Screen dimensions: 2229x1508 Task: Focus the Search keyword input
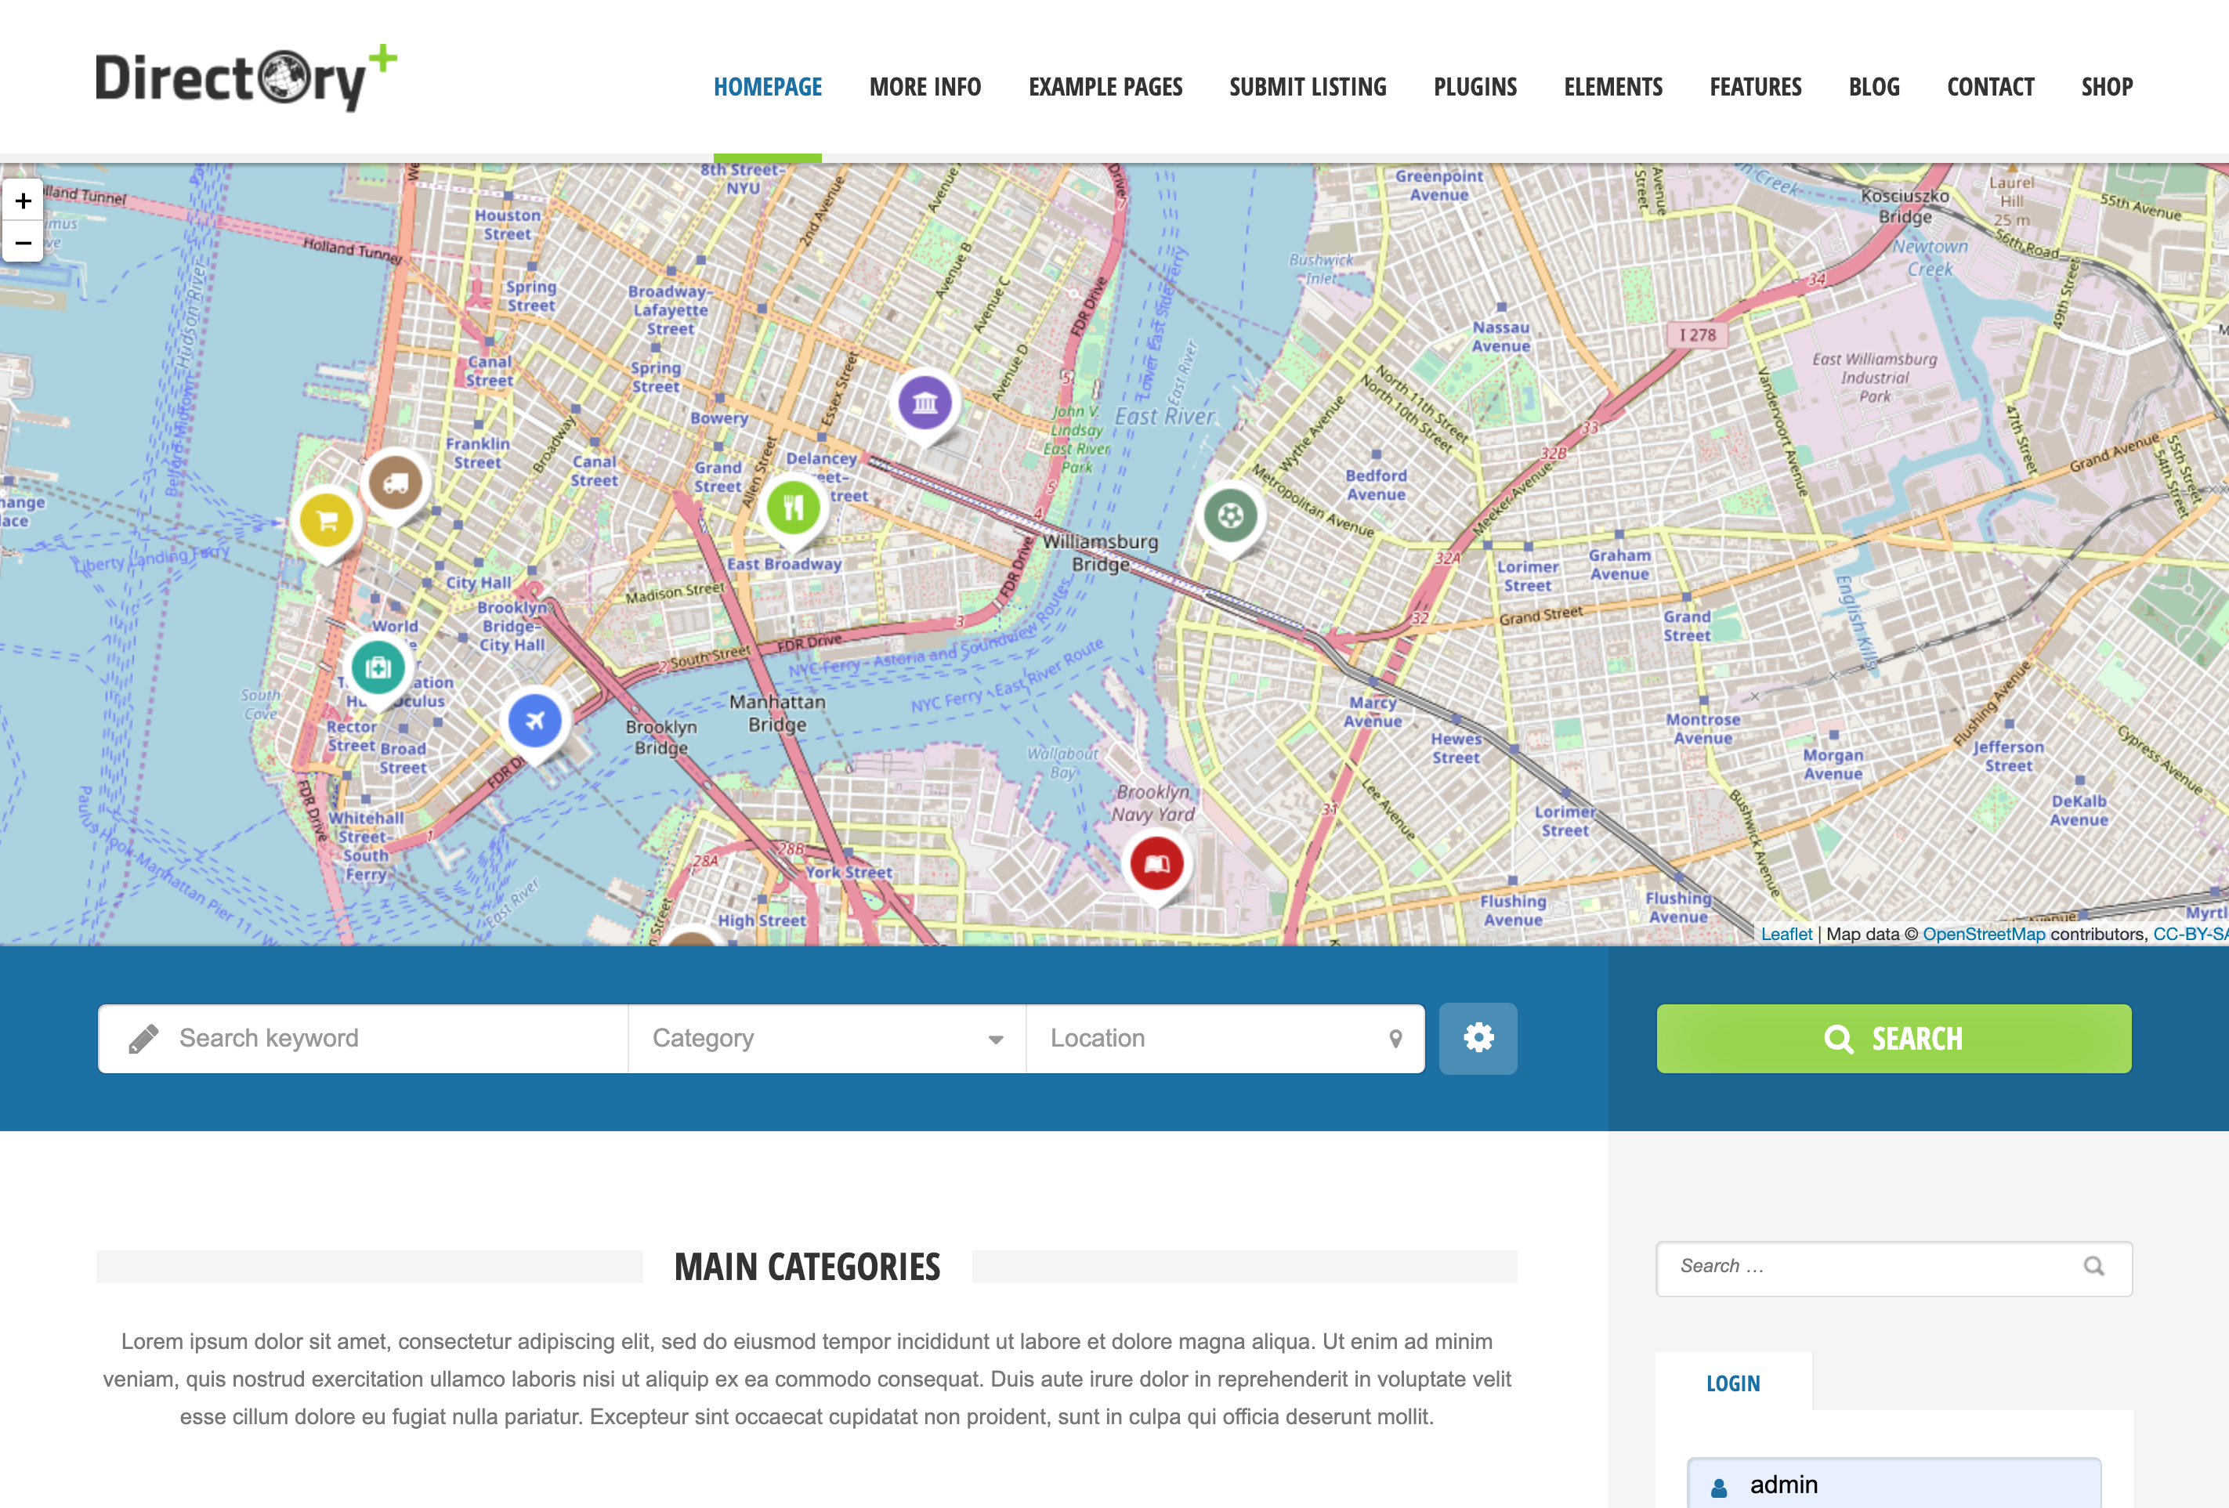pos(364,1039)
